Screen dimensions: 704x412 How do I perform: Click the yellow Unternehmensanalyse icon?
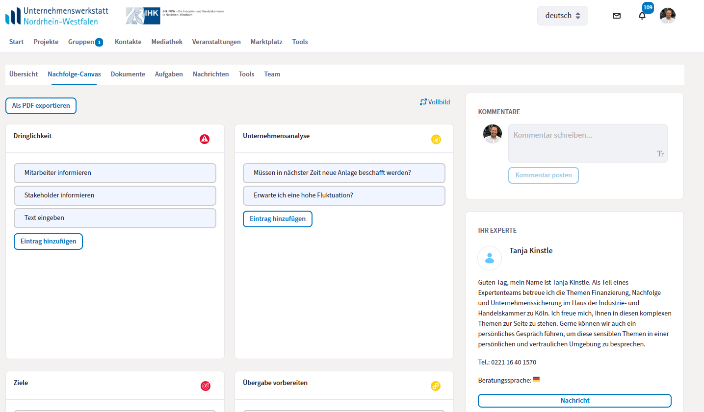click(436, 140)
